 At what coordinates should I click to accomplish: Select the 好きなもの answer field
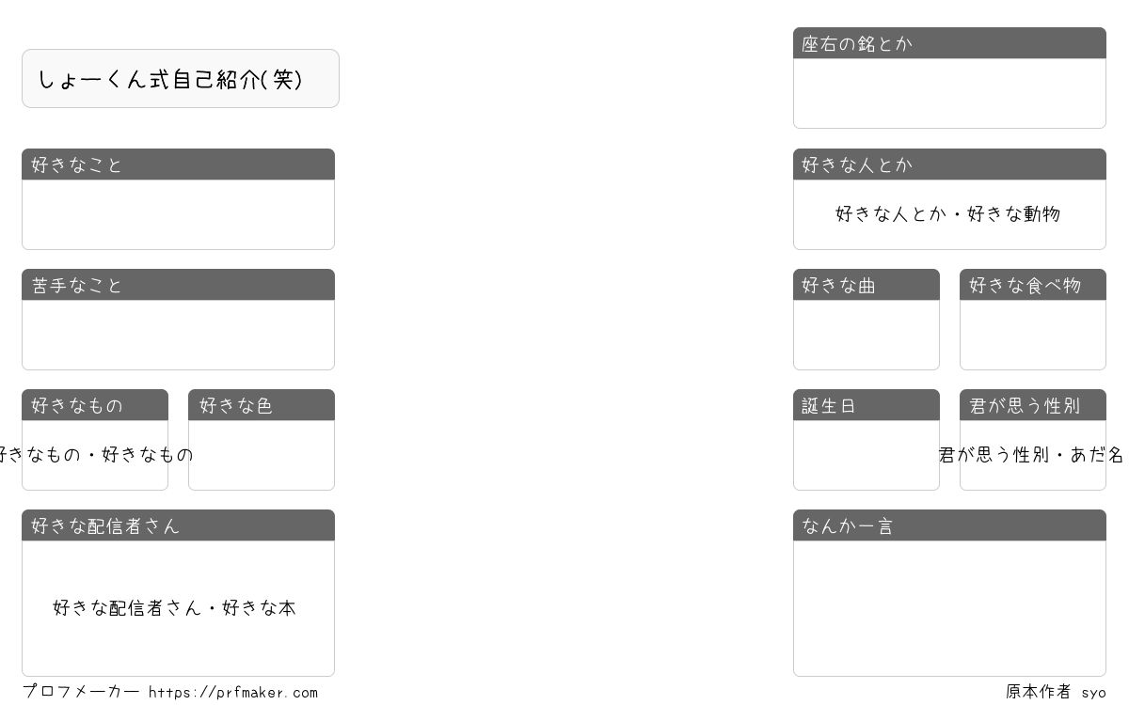[x=95, y=455]
